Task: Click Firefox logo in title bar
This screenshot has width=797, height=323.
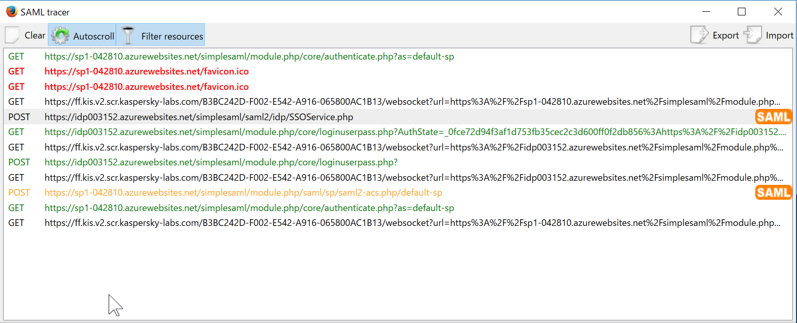Action: click(x=11, y=11)
